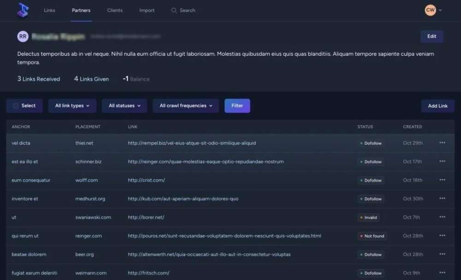Open the CW profile avatar

click(430, 10)
